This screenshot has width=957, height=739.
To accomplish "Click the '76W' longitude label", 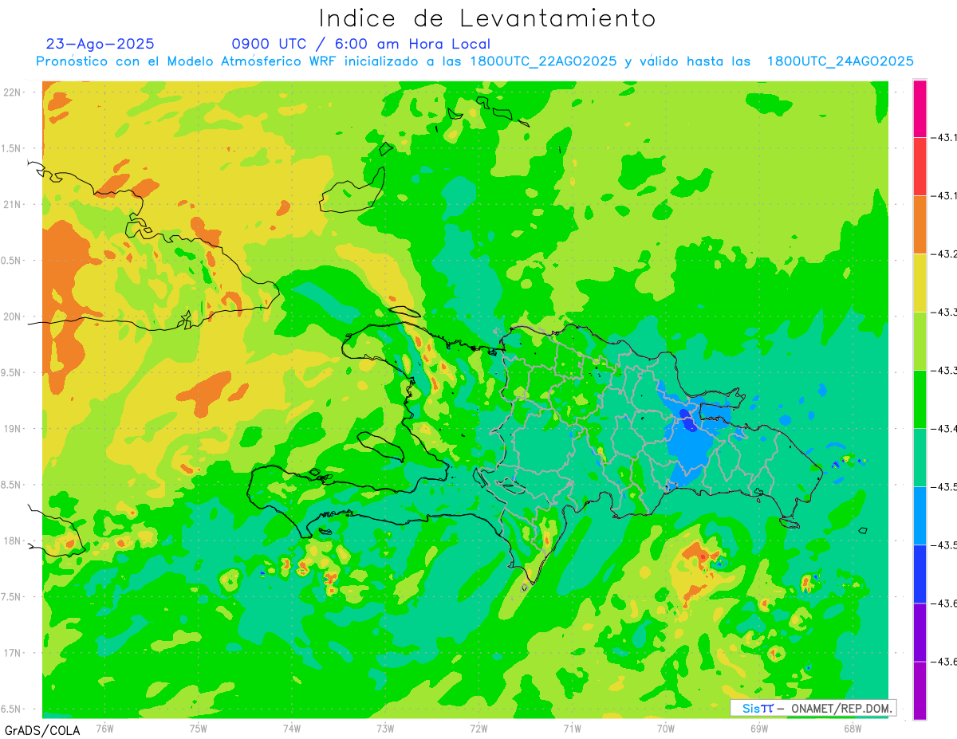I will 104,728.
